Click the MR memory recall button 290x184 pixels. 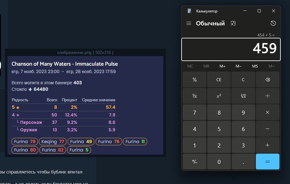tap(206, 66)
